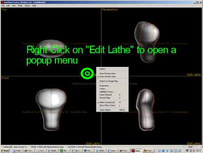Click Edit Lathe link in Front view
Screen dimensions: 203x153
click(93, 143)
